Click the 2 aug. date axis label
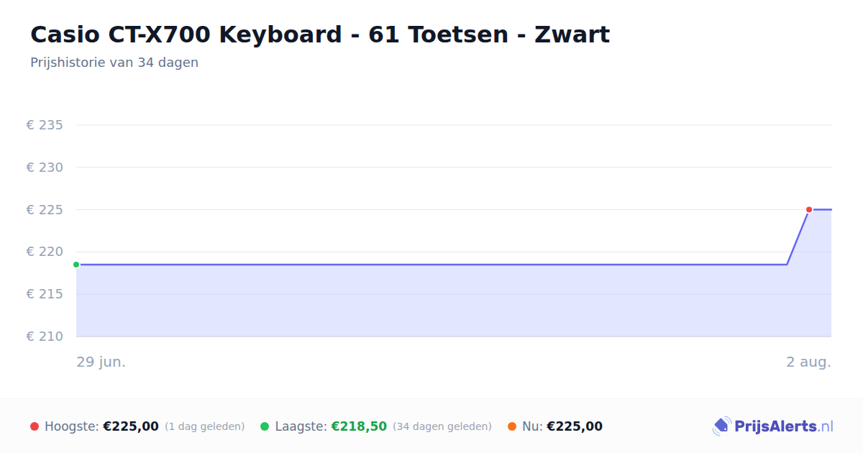The image size is (863, 453). pos(808,362)
